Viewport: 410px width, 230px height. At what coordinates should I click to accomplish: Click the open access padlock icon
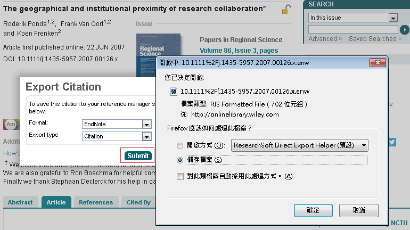point(286,10)
